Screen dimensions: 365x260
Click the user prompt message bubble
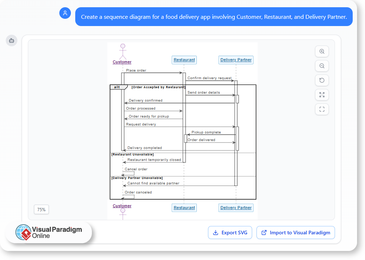point(214,17)
